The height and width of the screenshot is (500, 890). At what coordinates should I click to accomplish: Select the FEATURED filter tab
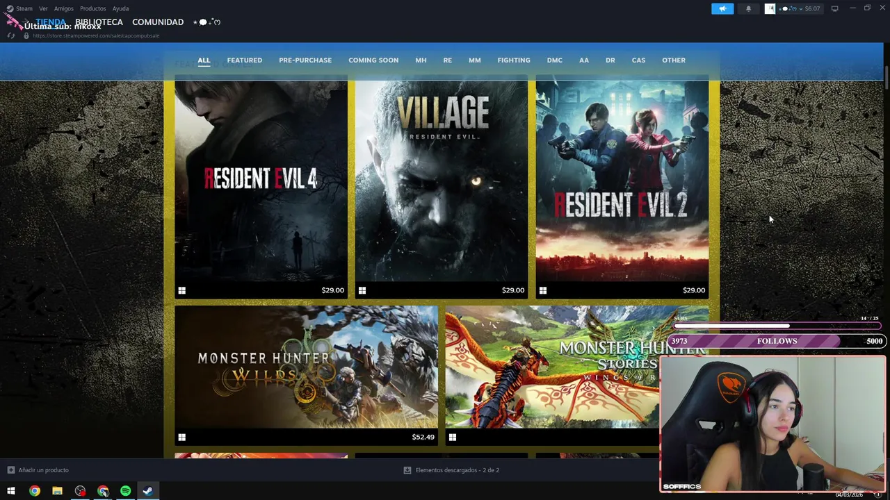[245, 60]
